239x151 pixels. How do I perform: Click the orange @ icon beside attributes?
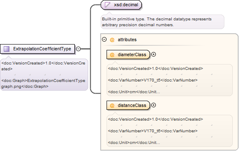112,40
